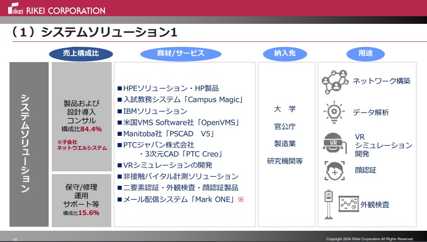The image size is (427, 242).
Task: Click the 用途 oval label
Action: coord(365,54)
